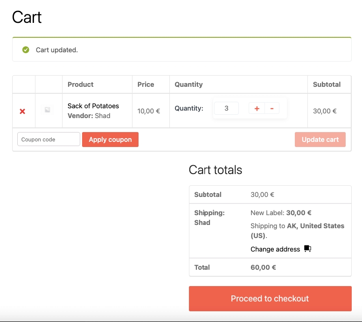Select the Cart totals subtotal value 30,00 €
The width and height of the screenshot is (362, 322).
pyautogui.click(x=262, y=195)
